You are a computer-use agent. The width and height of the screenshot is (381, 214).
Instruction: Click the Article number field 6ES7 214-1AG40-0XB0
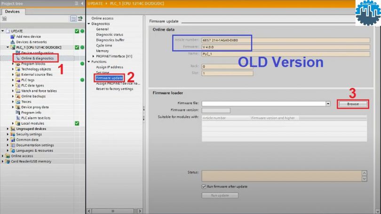tap(286, 40)
